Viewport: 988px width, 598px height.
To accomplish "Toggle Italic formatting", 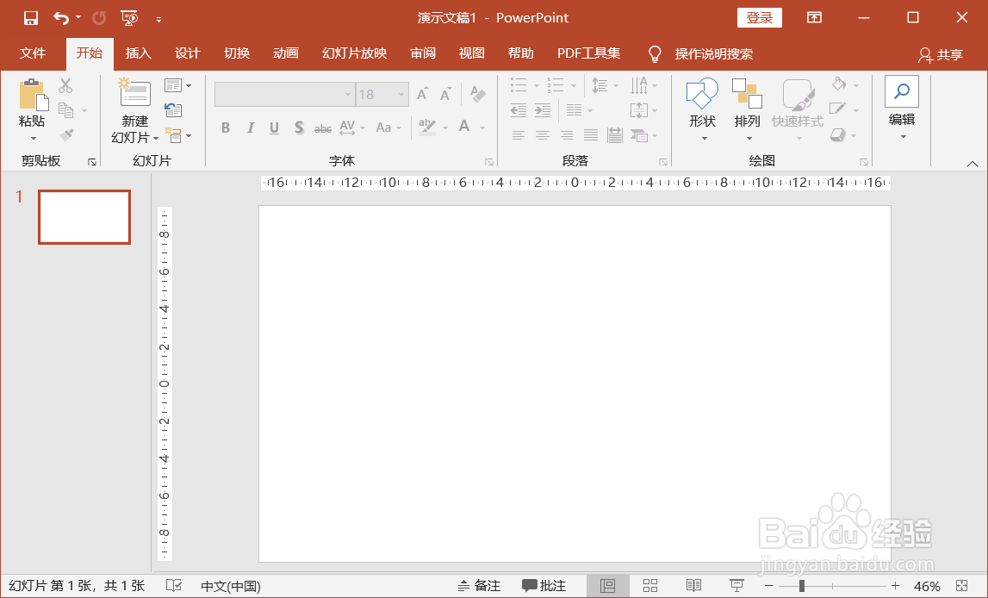I will coord(250,128).
